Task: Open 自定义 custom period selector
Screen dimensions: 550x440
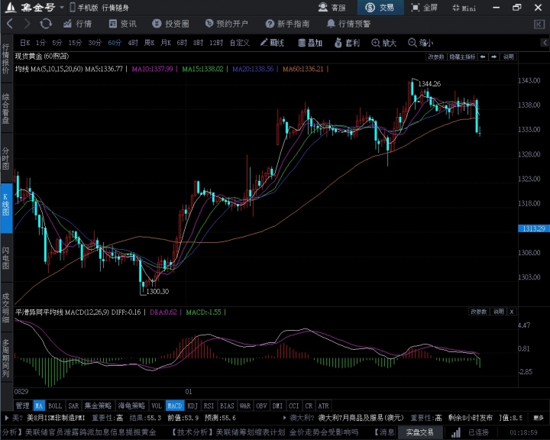Action: 239,43
